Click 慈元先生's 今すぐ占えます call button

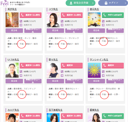tap(113, 15)
